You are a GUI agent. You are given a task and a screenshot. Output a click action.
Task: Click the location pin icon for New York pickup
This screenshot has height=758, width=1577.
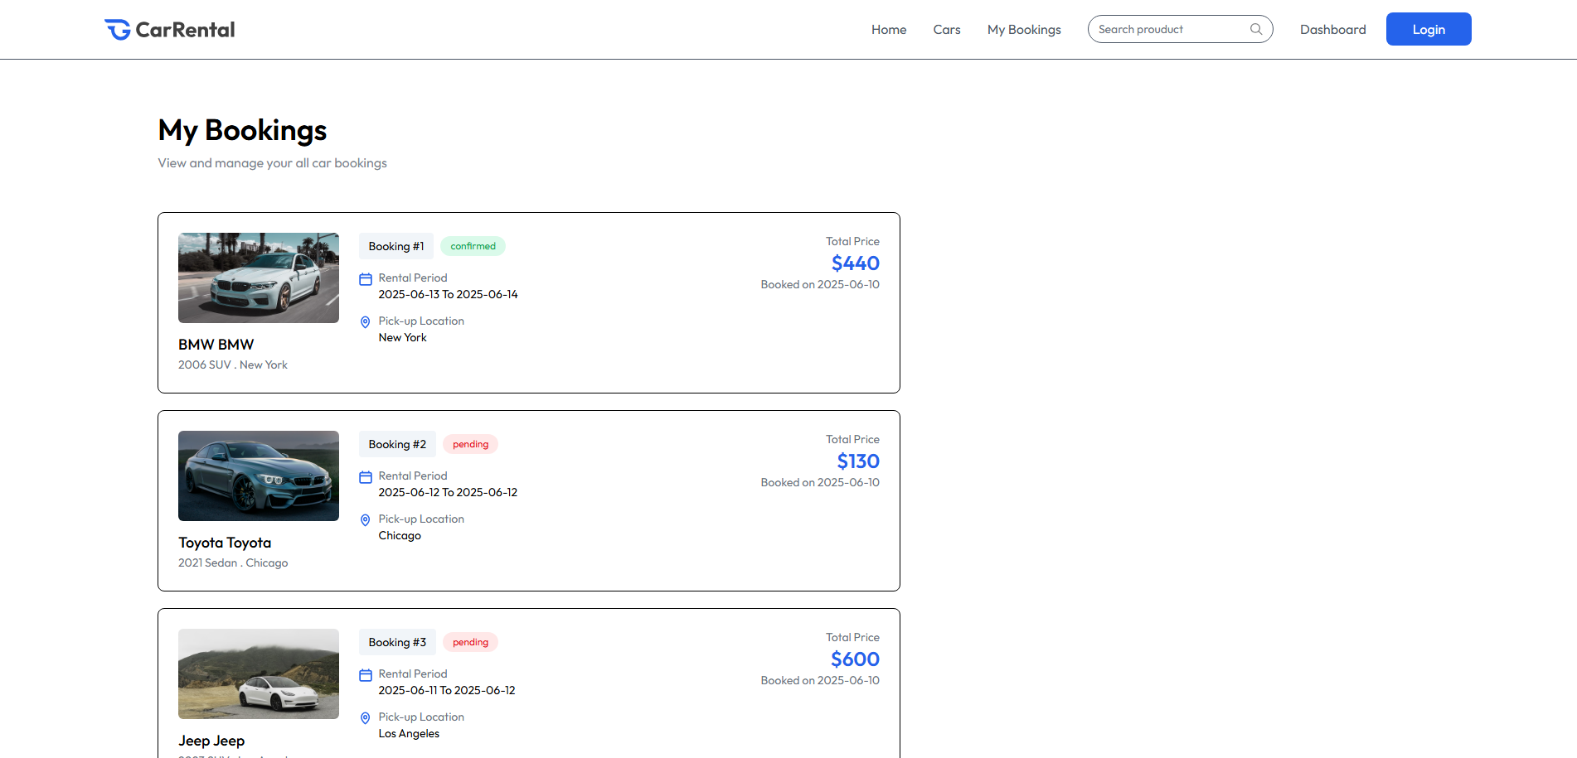(365, 322)
